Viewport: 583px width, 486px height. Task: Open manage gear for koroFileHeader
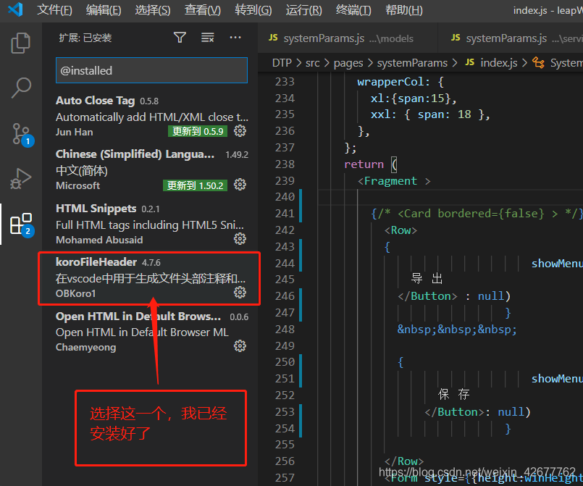[240, 293]
